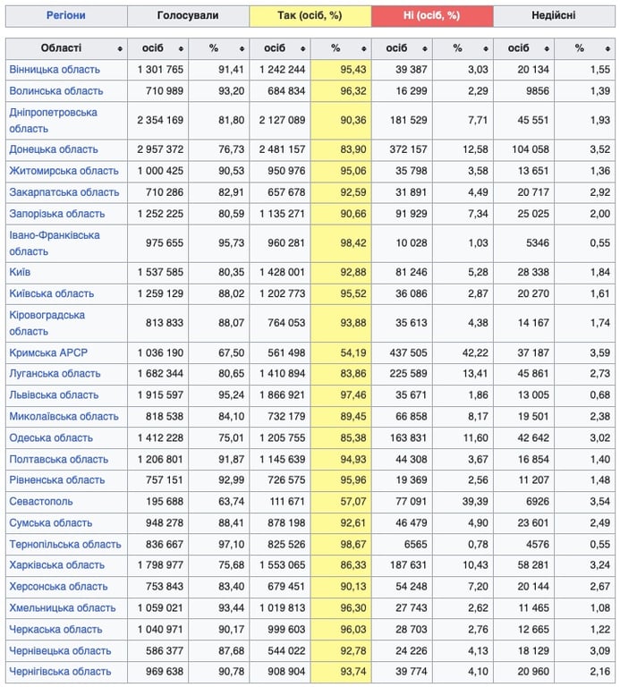Open Чернігівська область link
620x687 pixels.
(x=60, y=672)
